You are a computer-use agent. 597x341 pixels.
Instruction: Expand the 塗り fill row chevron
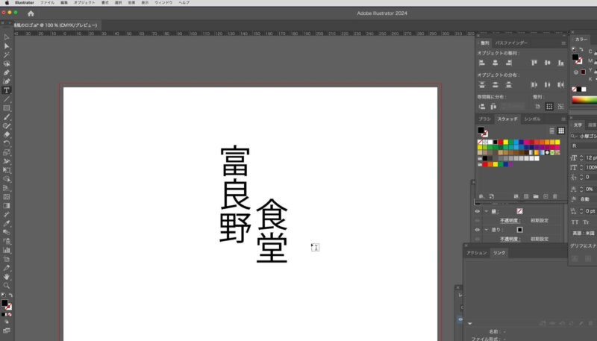pos(485,230)
